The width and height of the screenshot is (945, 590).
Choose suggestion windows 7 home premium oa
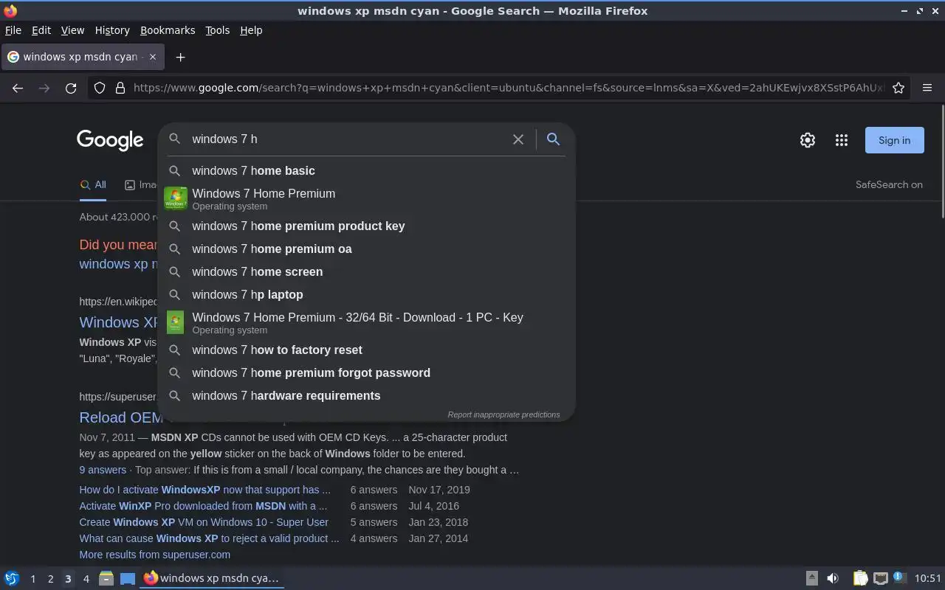366,249
